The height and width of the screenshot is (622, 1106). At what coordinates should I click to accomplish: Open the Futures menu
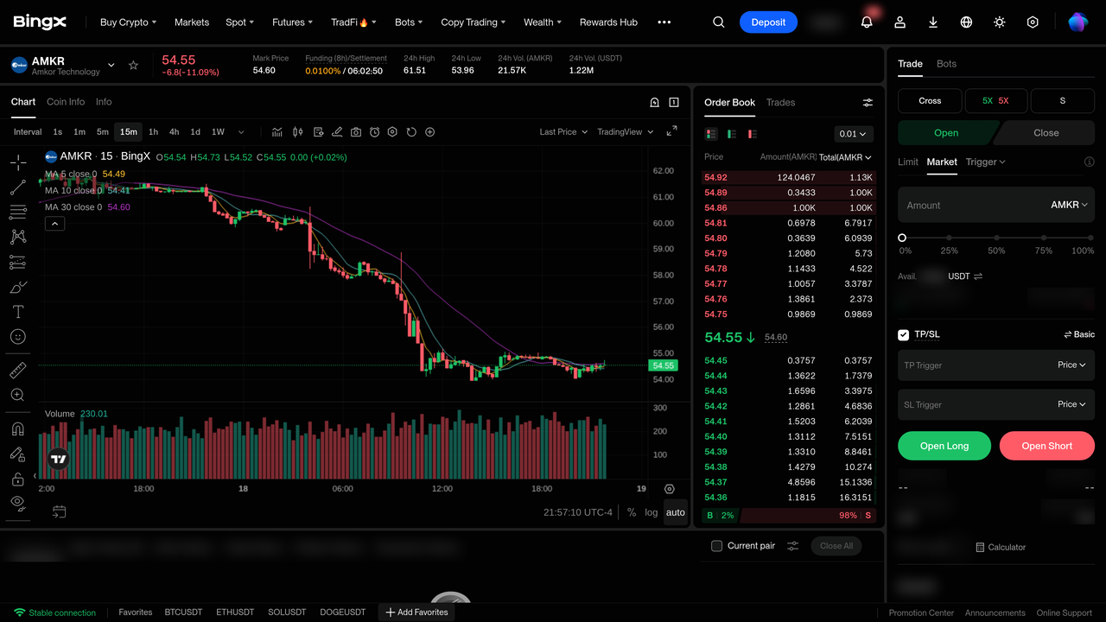(x=293, y=22)
